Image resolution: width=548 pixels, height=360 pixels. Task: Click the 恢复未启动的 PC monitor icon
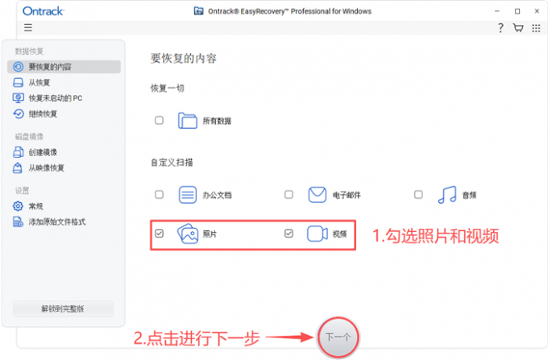coord(19,98)
